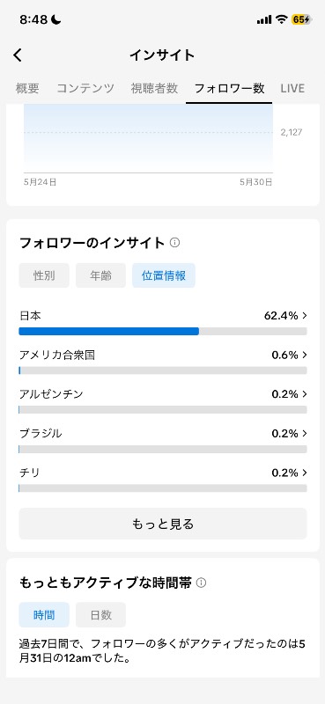This screenshot has height=704, width=325.
Task: Click the 日本 blue progress bar
Action: pos(109,332)
